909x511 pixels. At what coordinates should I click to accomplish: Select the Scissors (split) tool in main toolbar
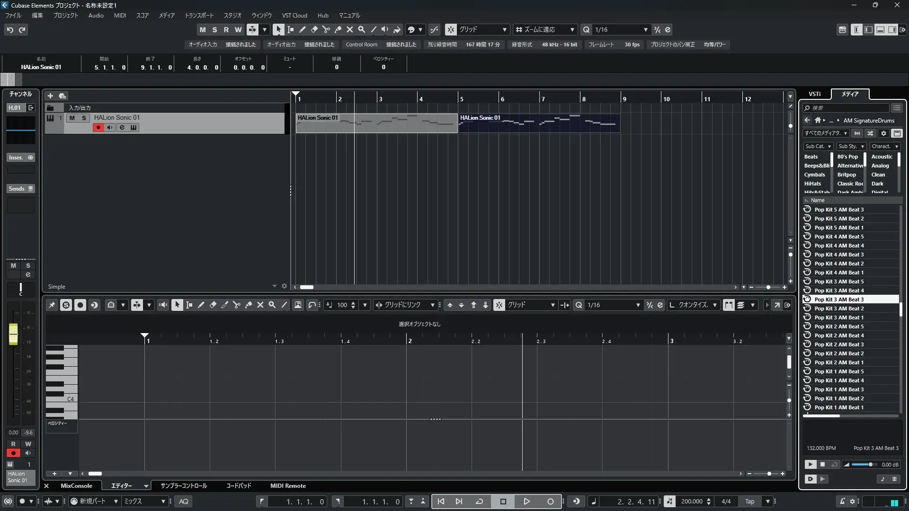326,29
